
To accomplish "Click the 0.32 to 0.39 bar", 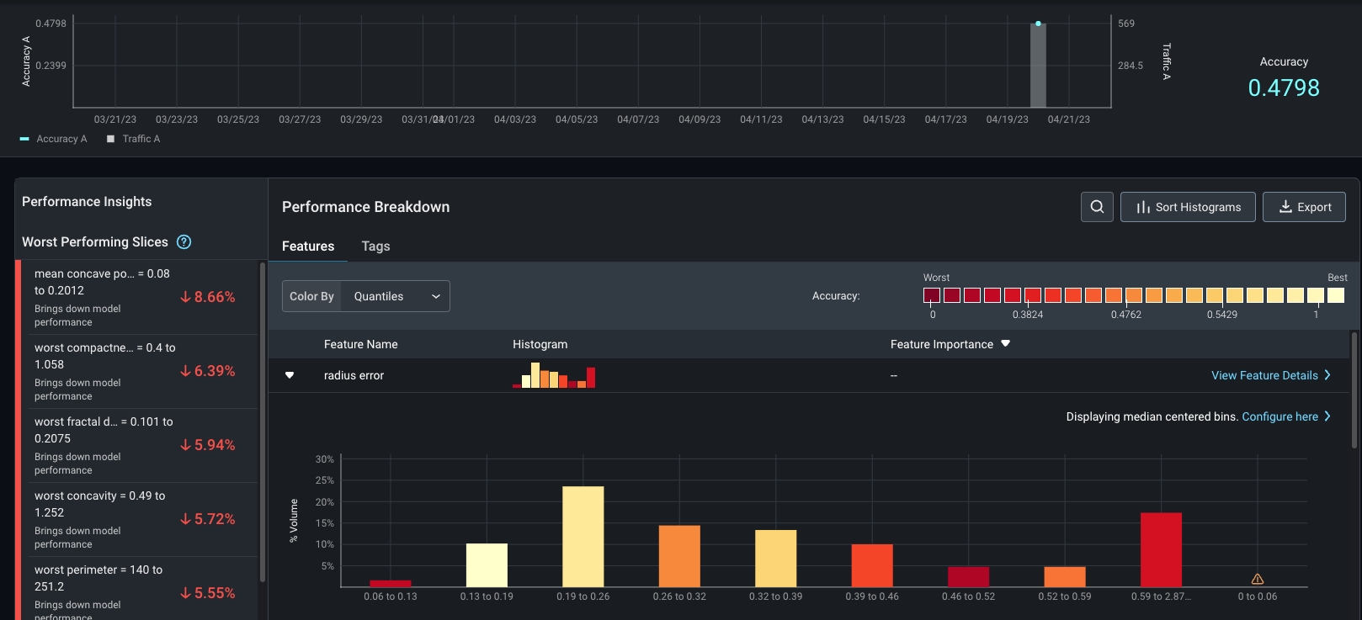I will [x=776, y=559].
